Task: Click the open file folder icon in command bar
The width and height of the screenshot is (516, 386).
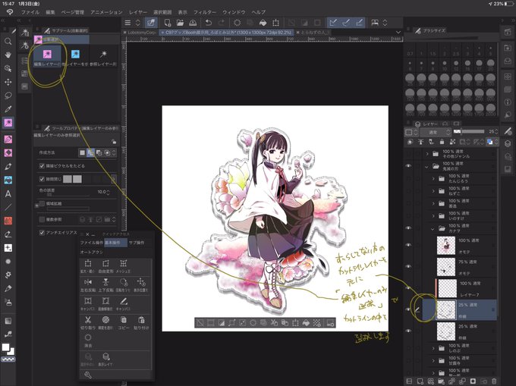Action: coord(180,22)
